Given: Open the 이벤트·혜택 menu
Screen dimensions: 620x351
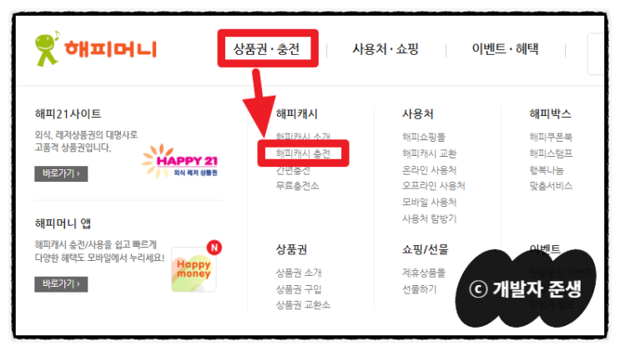Looking at the screenshot, I should [505, 49].
